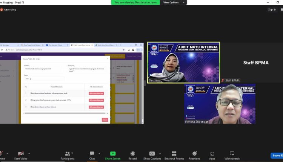This screenshot has height=162, width=283.
Task: Select document row 'Rekapitulasi data lulusan' 100%
Action: [x=65, y=100]
